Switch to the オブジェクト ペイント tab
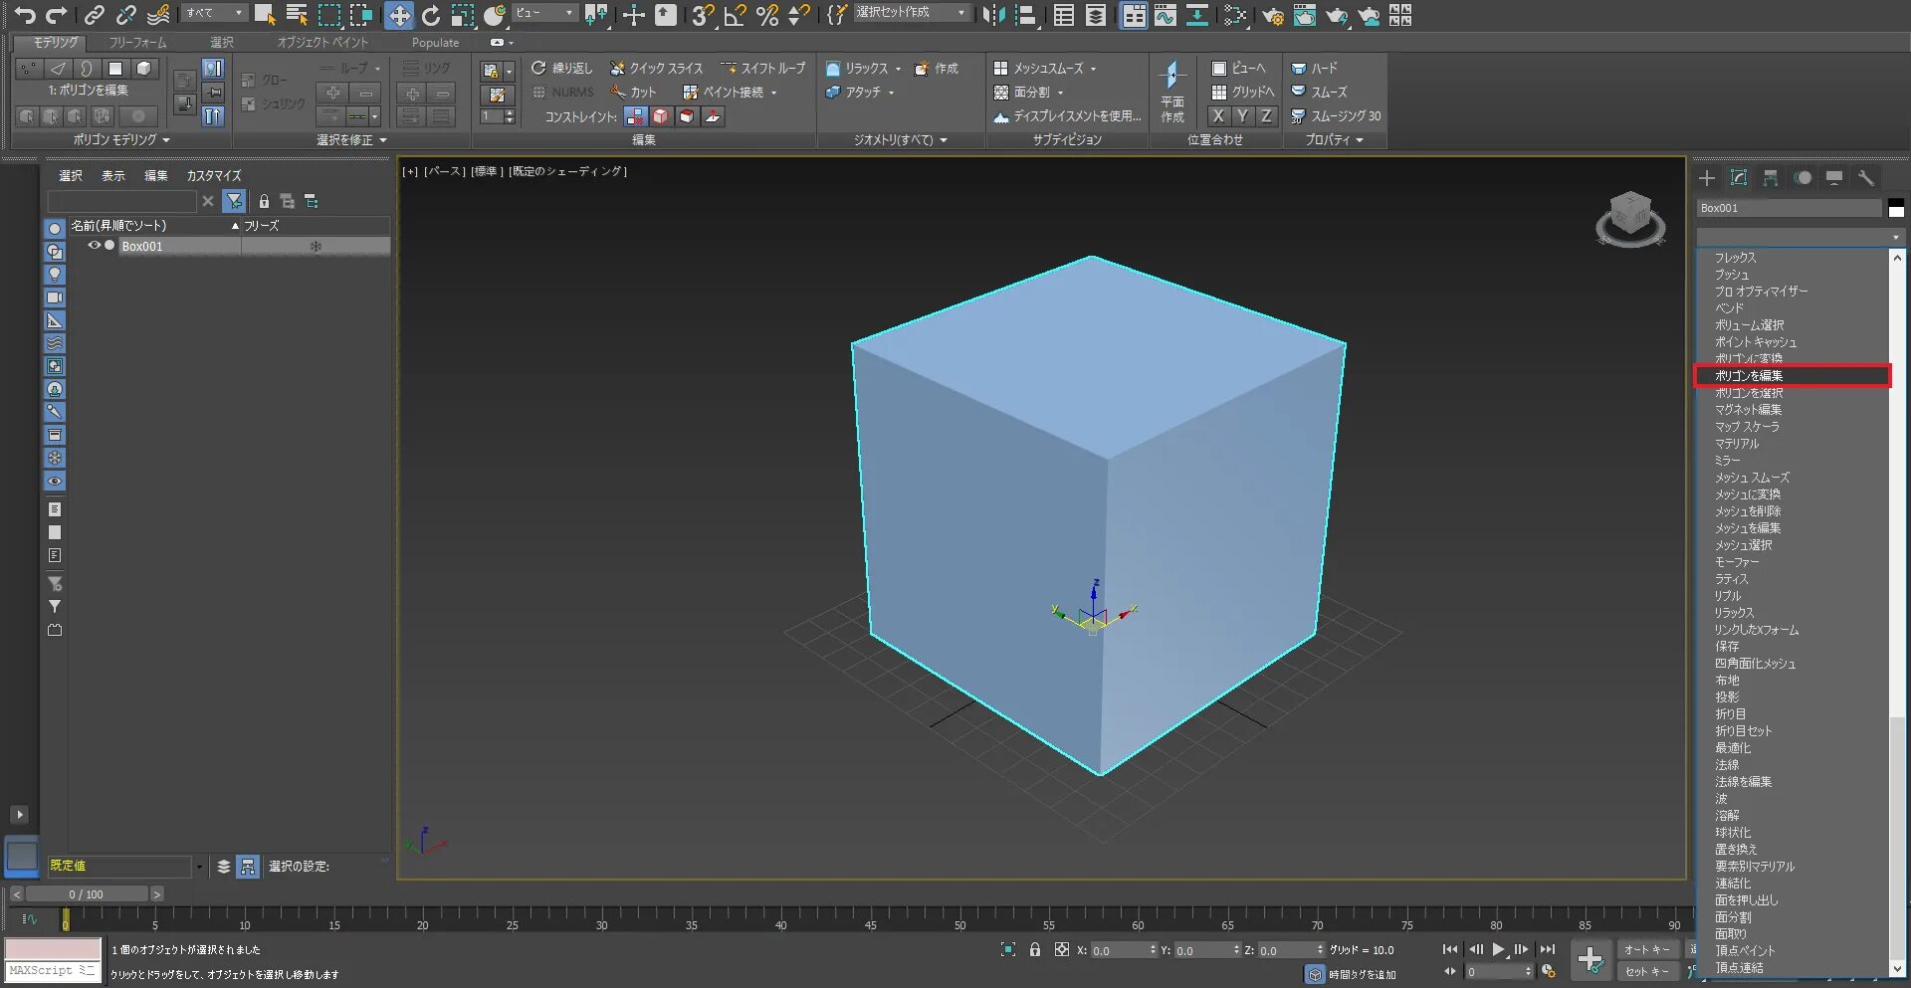The image size is (1911, 988). [x=322, y=43]
